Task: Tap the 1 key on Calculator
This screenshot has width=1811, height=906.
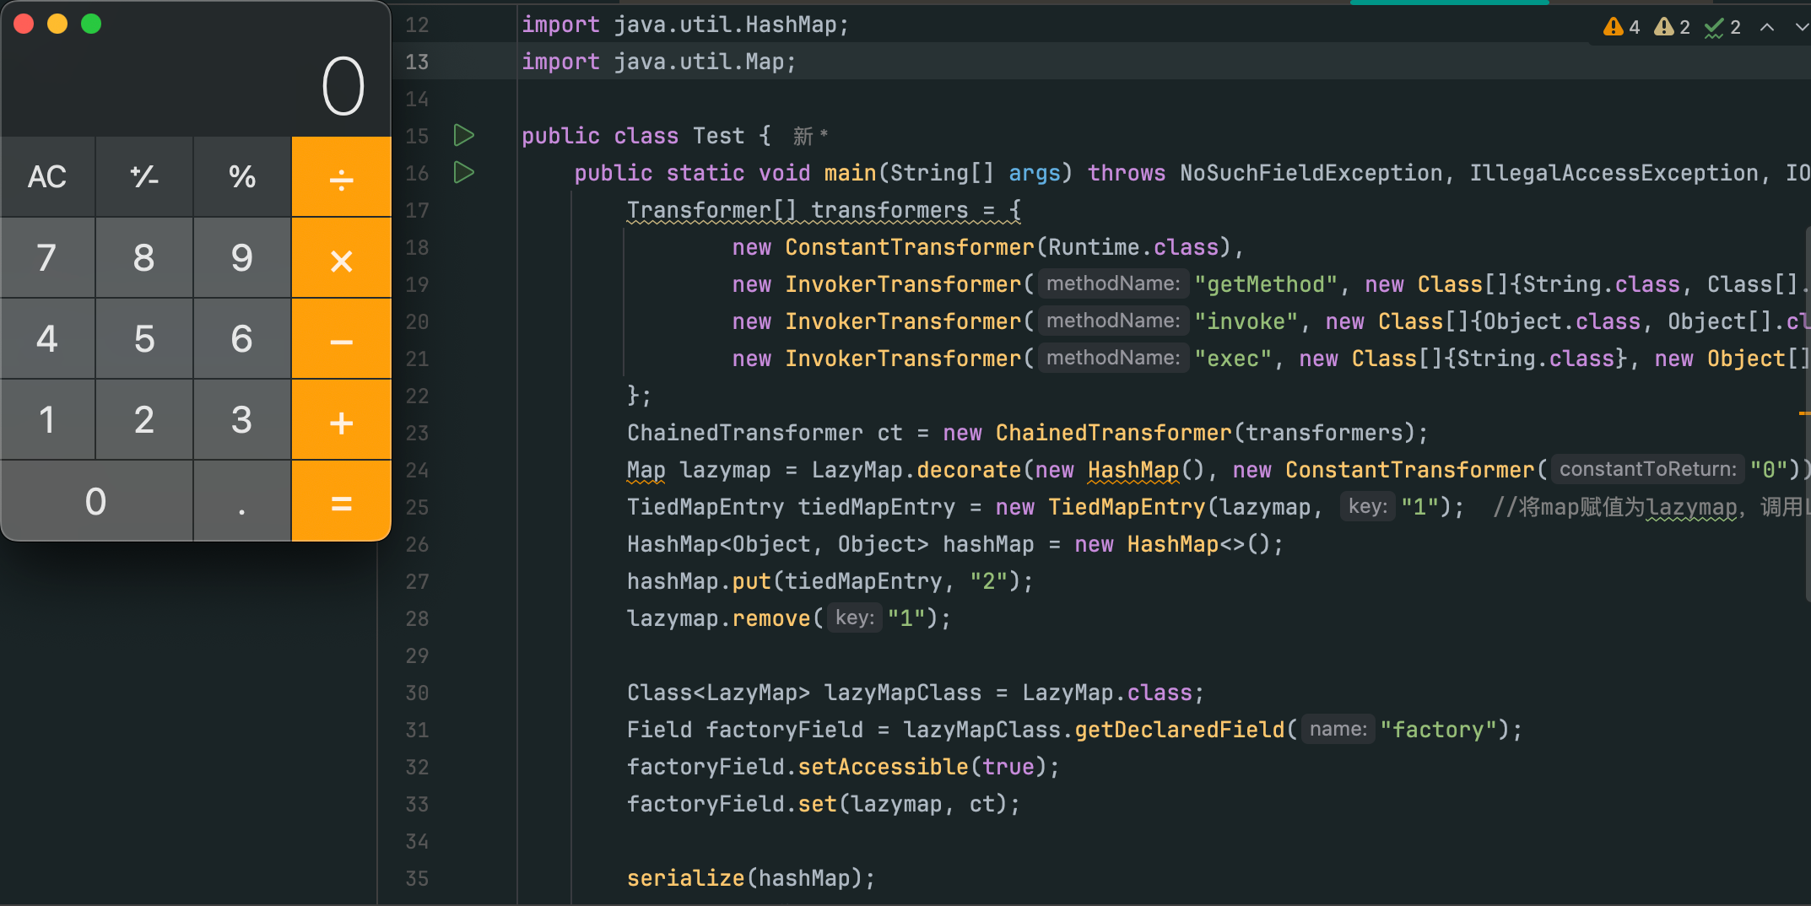Action: (47, 419)
